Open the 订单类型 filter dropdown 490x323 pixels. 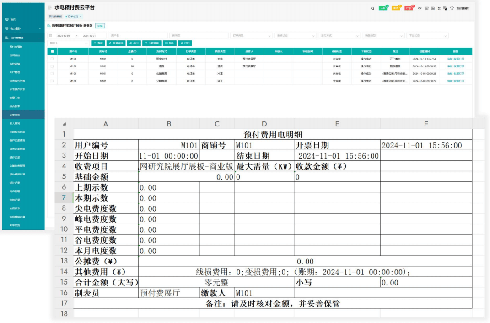pyautogui.click(x=252, y=36)
